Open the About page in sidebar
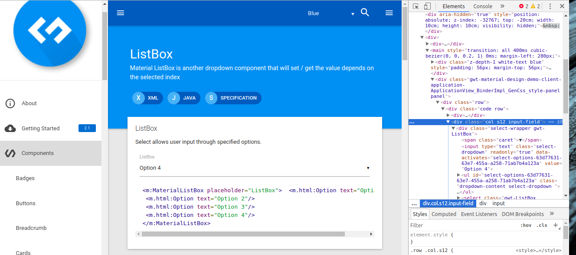The image size is (576, 255). pos(51,103)
